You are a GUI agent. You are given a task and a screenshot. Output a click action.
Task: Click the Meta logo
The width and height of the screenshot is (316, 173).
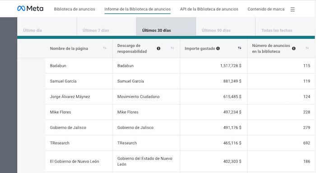(x=30, y=9)
